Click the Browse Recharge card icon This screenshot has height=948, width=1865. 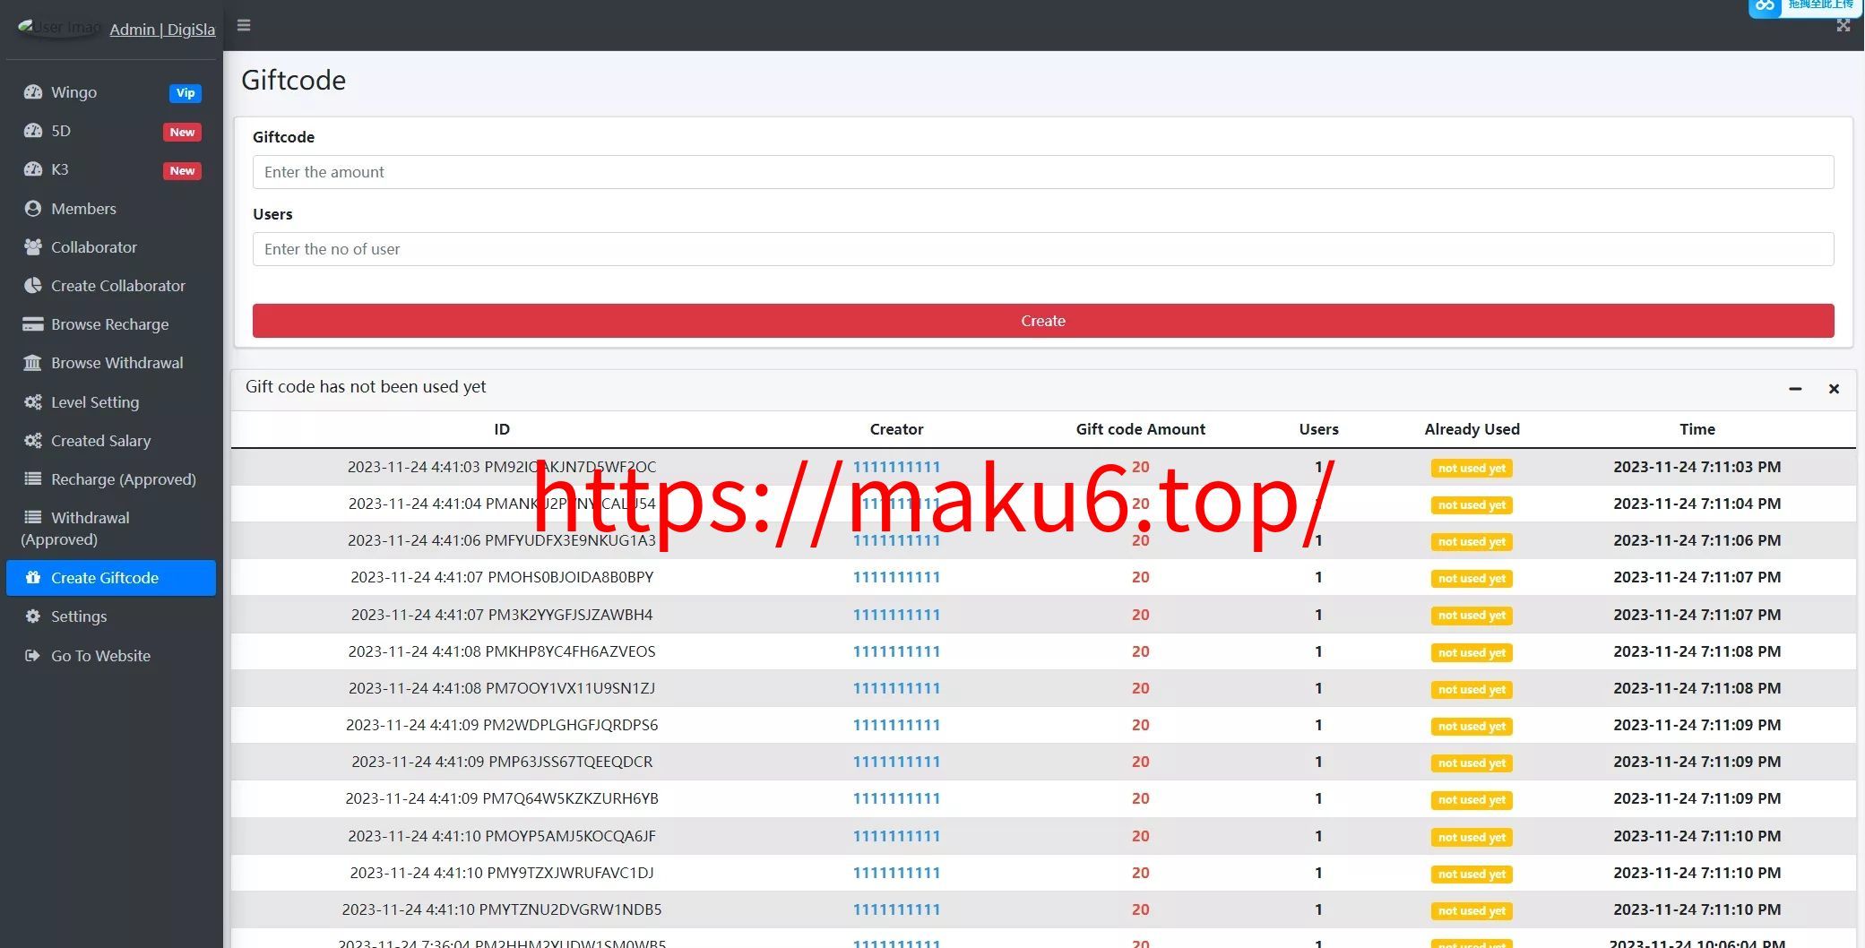33,324
